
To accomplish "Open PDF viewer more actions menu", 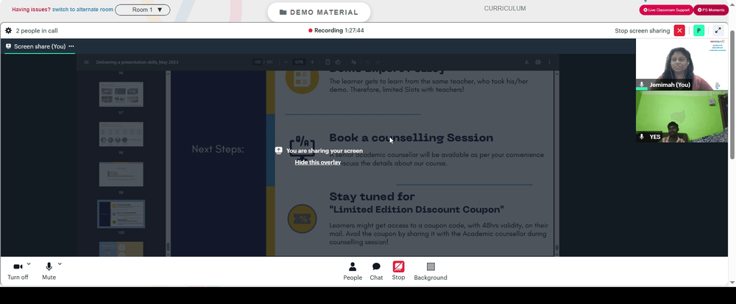I will click(549, 62).
